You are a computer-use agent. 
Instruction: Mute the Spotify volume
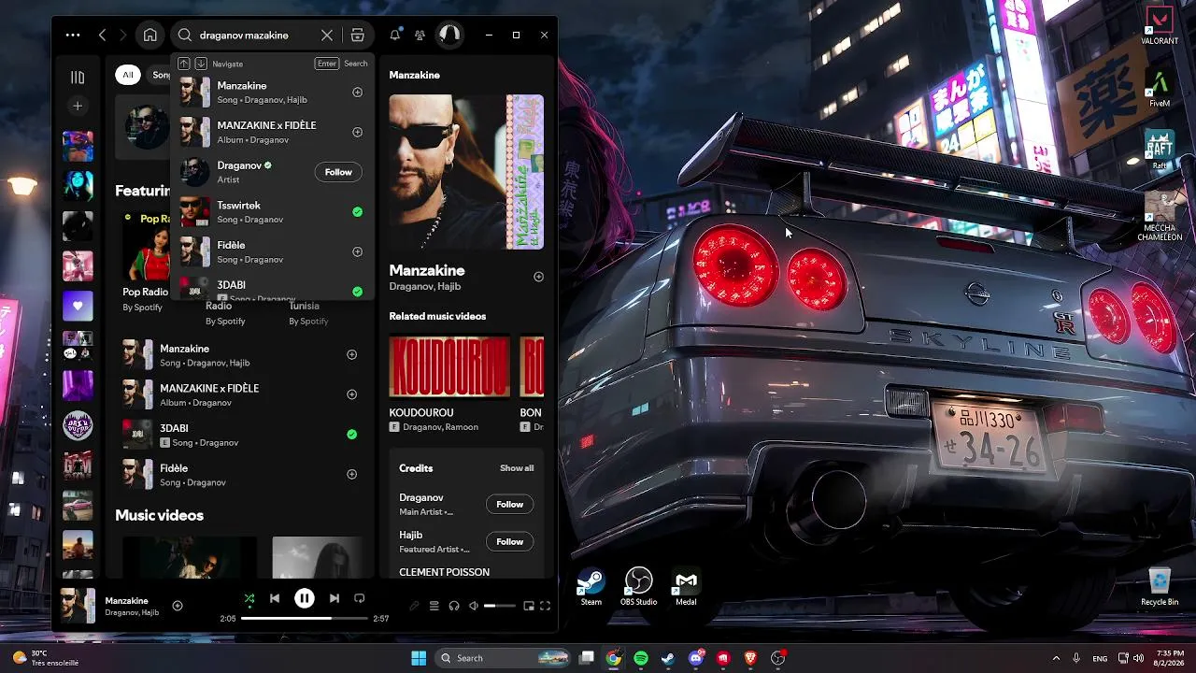click(x=474, y=606)
